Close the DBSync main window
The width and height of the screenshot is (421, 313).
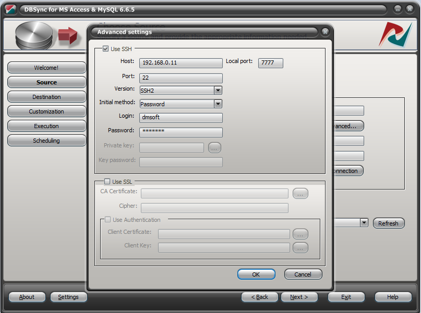410,9
